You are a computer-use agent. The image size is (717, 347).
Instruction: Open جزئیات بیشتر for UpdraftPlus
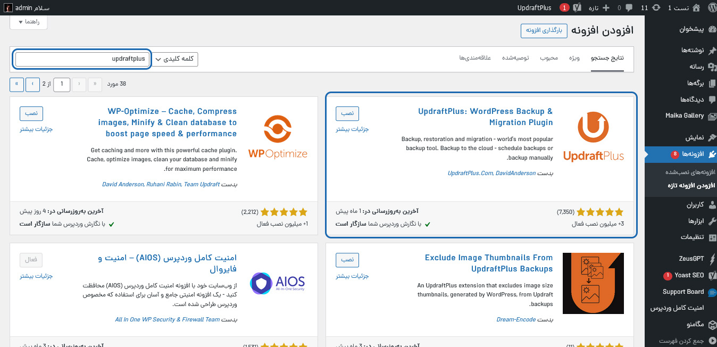tap(352, 129)
